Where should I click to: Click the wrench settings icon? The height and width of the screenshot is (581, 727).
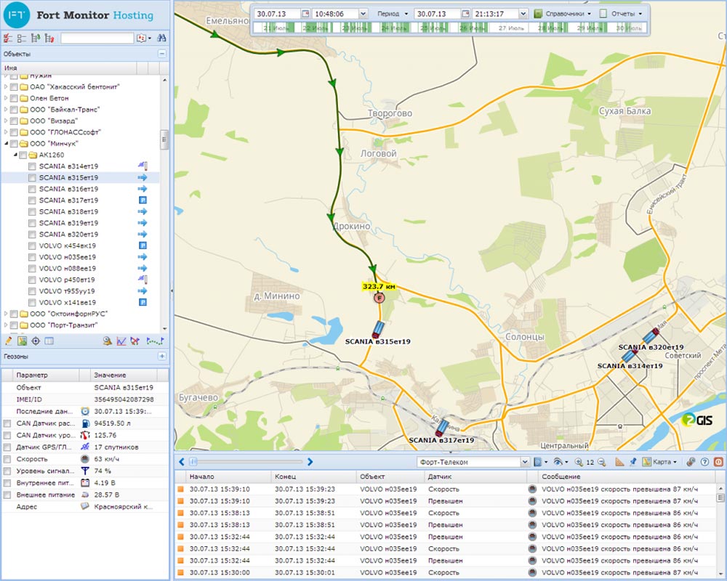(691, 462)
